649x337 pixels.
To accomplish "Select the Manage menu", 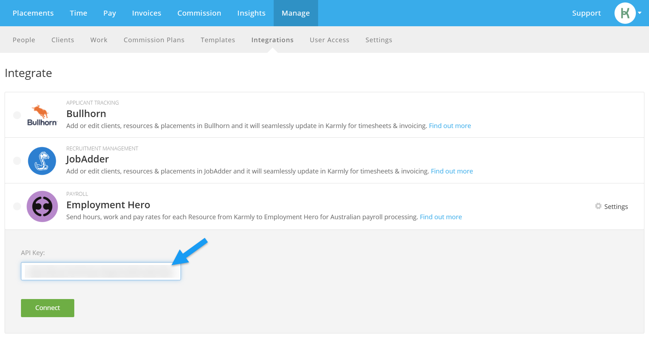I will (296, 13).
